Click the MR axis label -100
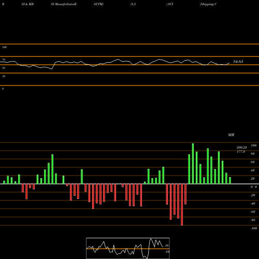 [x=254, y=228]
